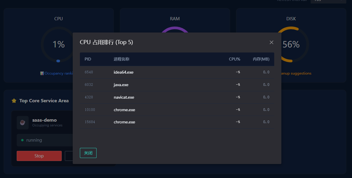Screen dimensions: 352x178
Task: Click the DISK card label
Action: pos(291,18)
